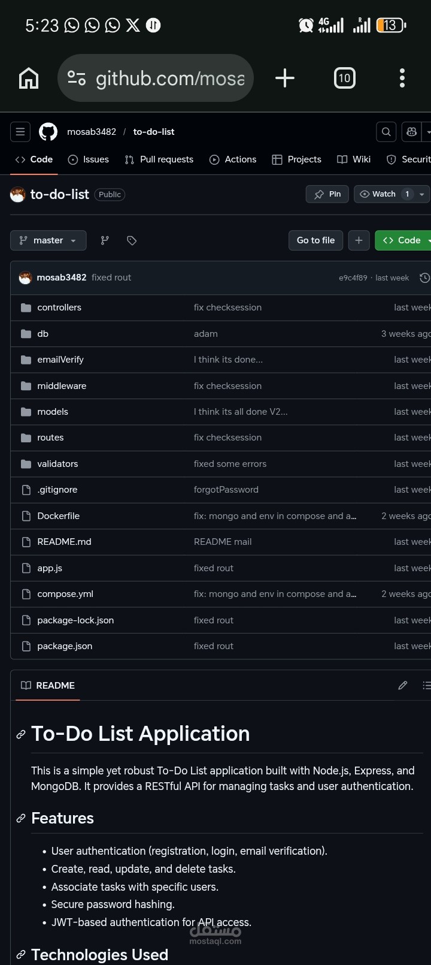Open Copilot icon in header
This screenshot has height=965, width=431.
pyautogui.click(x=412, y=132)
